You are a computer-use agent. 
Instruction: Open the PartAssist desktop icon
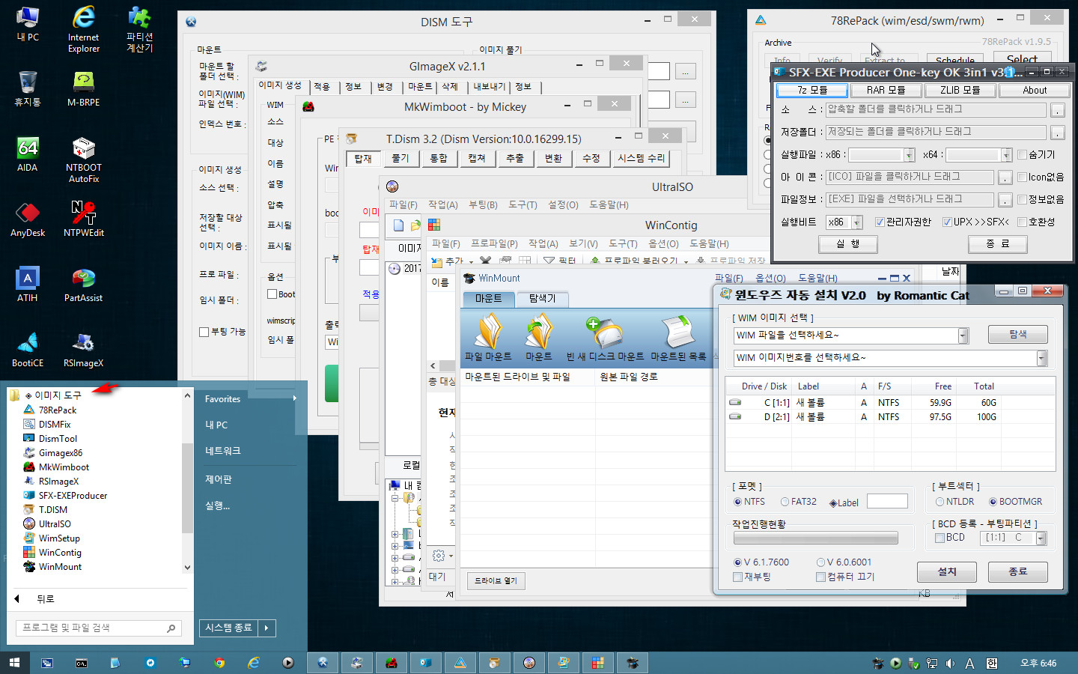pyautogui.click(x=83, y=285)
